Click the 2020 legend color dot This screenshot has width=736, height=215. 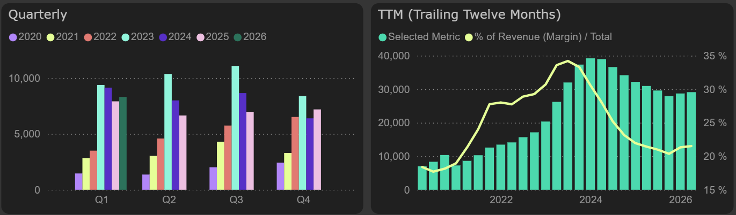(x=13, y=37)
